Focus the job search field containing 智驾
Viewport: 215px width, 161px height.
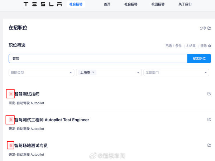click(x=98, y=58)
